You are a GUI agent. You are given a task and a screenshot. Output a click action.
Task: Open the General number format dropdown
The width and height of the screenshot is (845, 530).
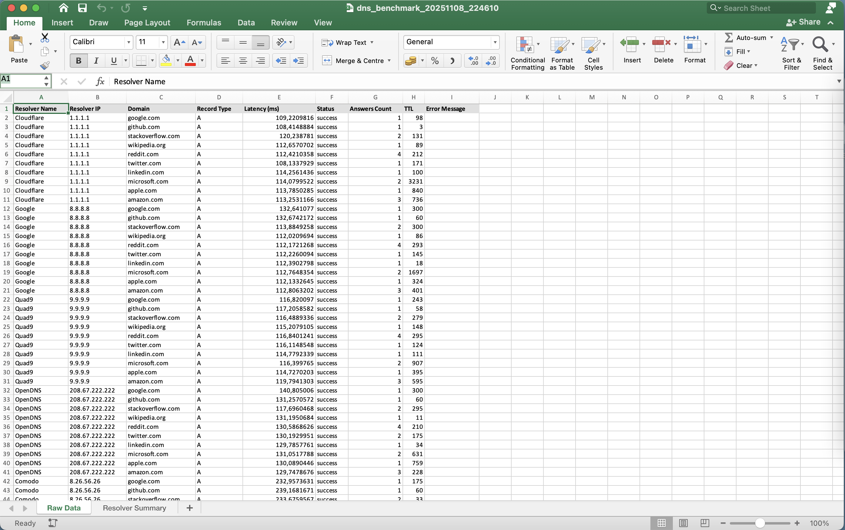tap(495, 42)
